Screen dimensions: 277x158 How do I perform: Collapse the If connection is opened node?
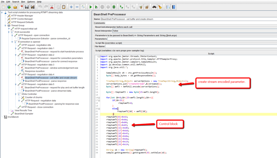12,42
